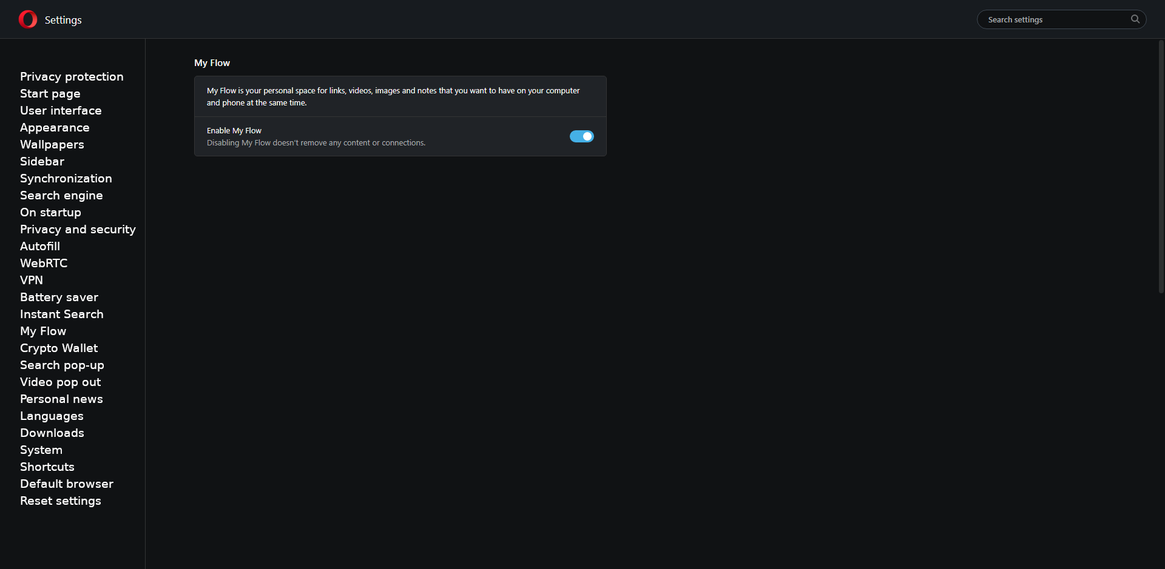Screen dimensions: 1165x569
Task: Open Languages settings
Action: pos(52,416)
